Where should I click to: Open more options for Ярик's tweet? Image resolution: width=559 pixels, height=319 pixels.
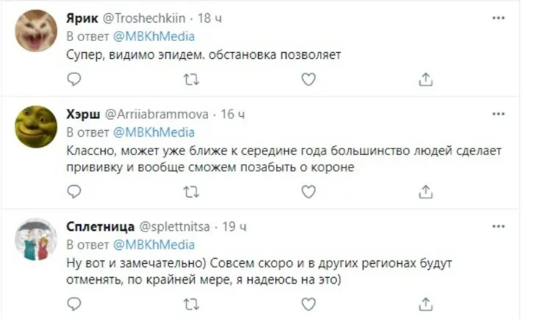pos(498,19)
